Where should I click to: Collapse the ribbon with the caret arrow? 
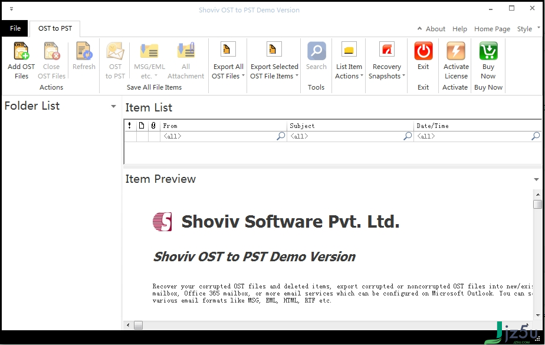tap(419, 28)
